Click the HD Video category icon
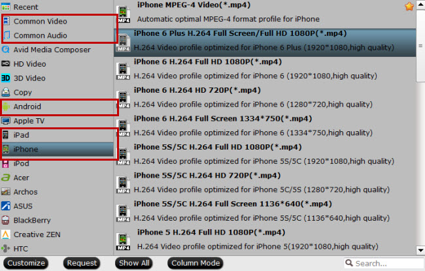This screenshot has height=271, width=425. (5, 63)
